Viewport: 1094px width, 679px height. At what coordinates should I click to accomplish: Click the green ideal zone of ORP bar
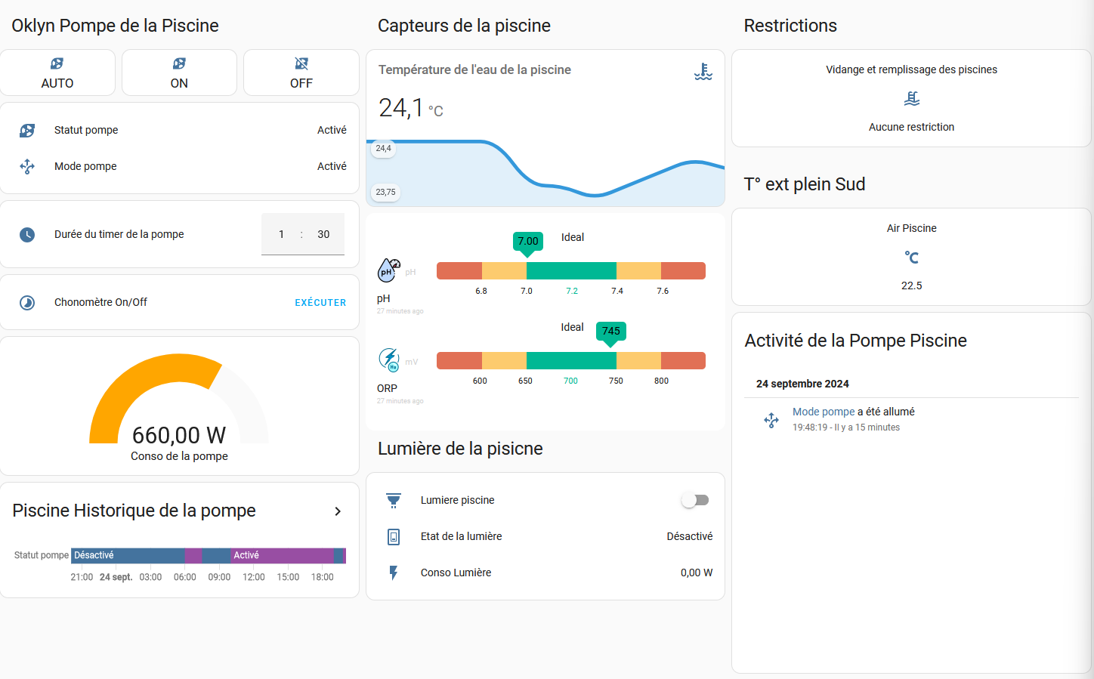pyautogui.click(x=571, y=360)
